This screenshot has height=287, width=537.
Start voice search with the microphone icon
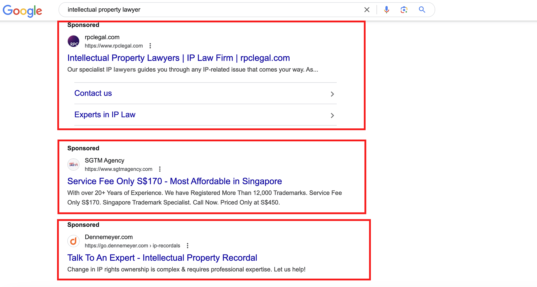pyautogui.click(x=387, y=10)
